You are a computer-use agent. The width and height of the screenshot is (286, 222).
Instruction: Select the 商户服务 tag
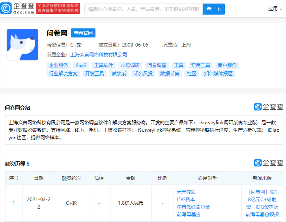pos(227,65)
